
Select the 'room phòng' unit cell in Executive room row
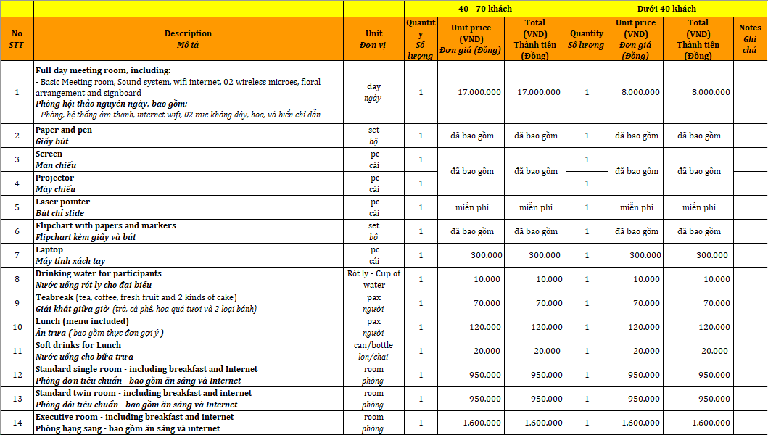pos(373,423)
